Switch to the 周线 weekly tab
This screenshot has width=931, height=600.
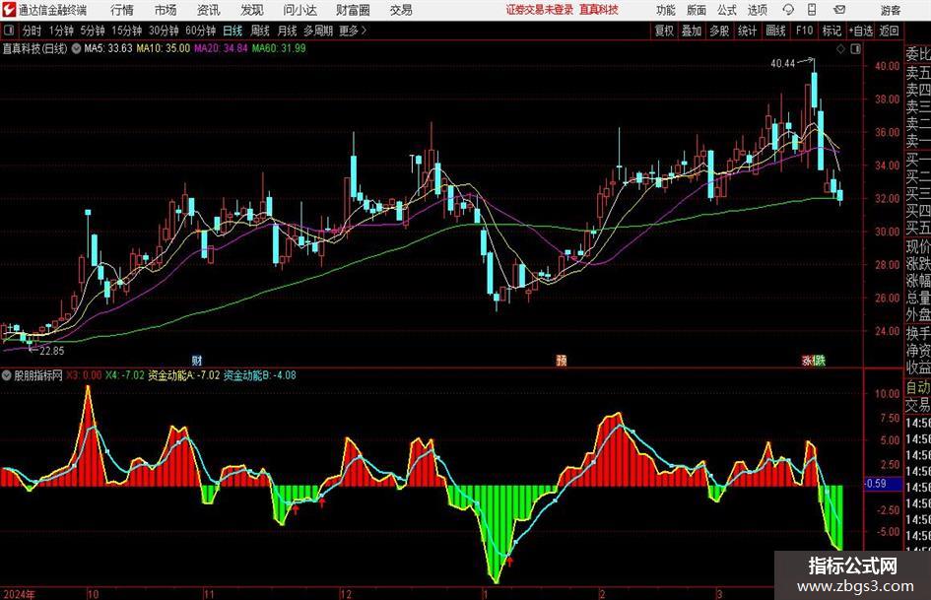(x=260, y=31)
